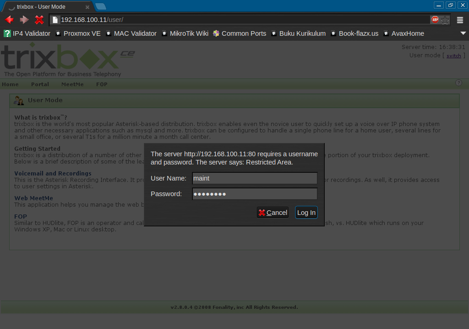Click the Password input field
The height and width of the screenshot is (329, 469).
255,194
